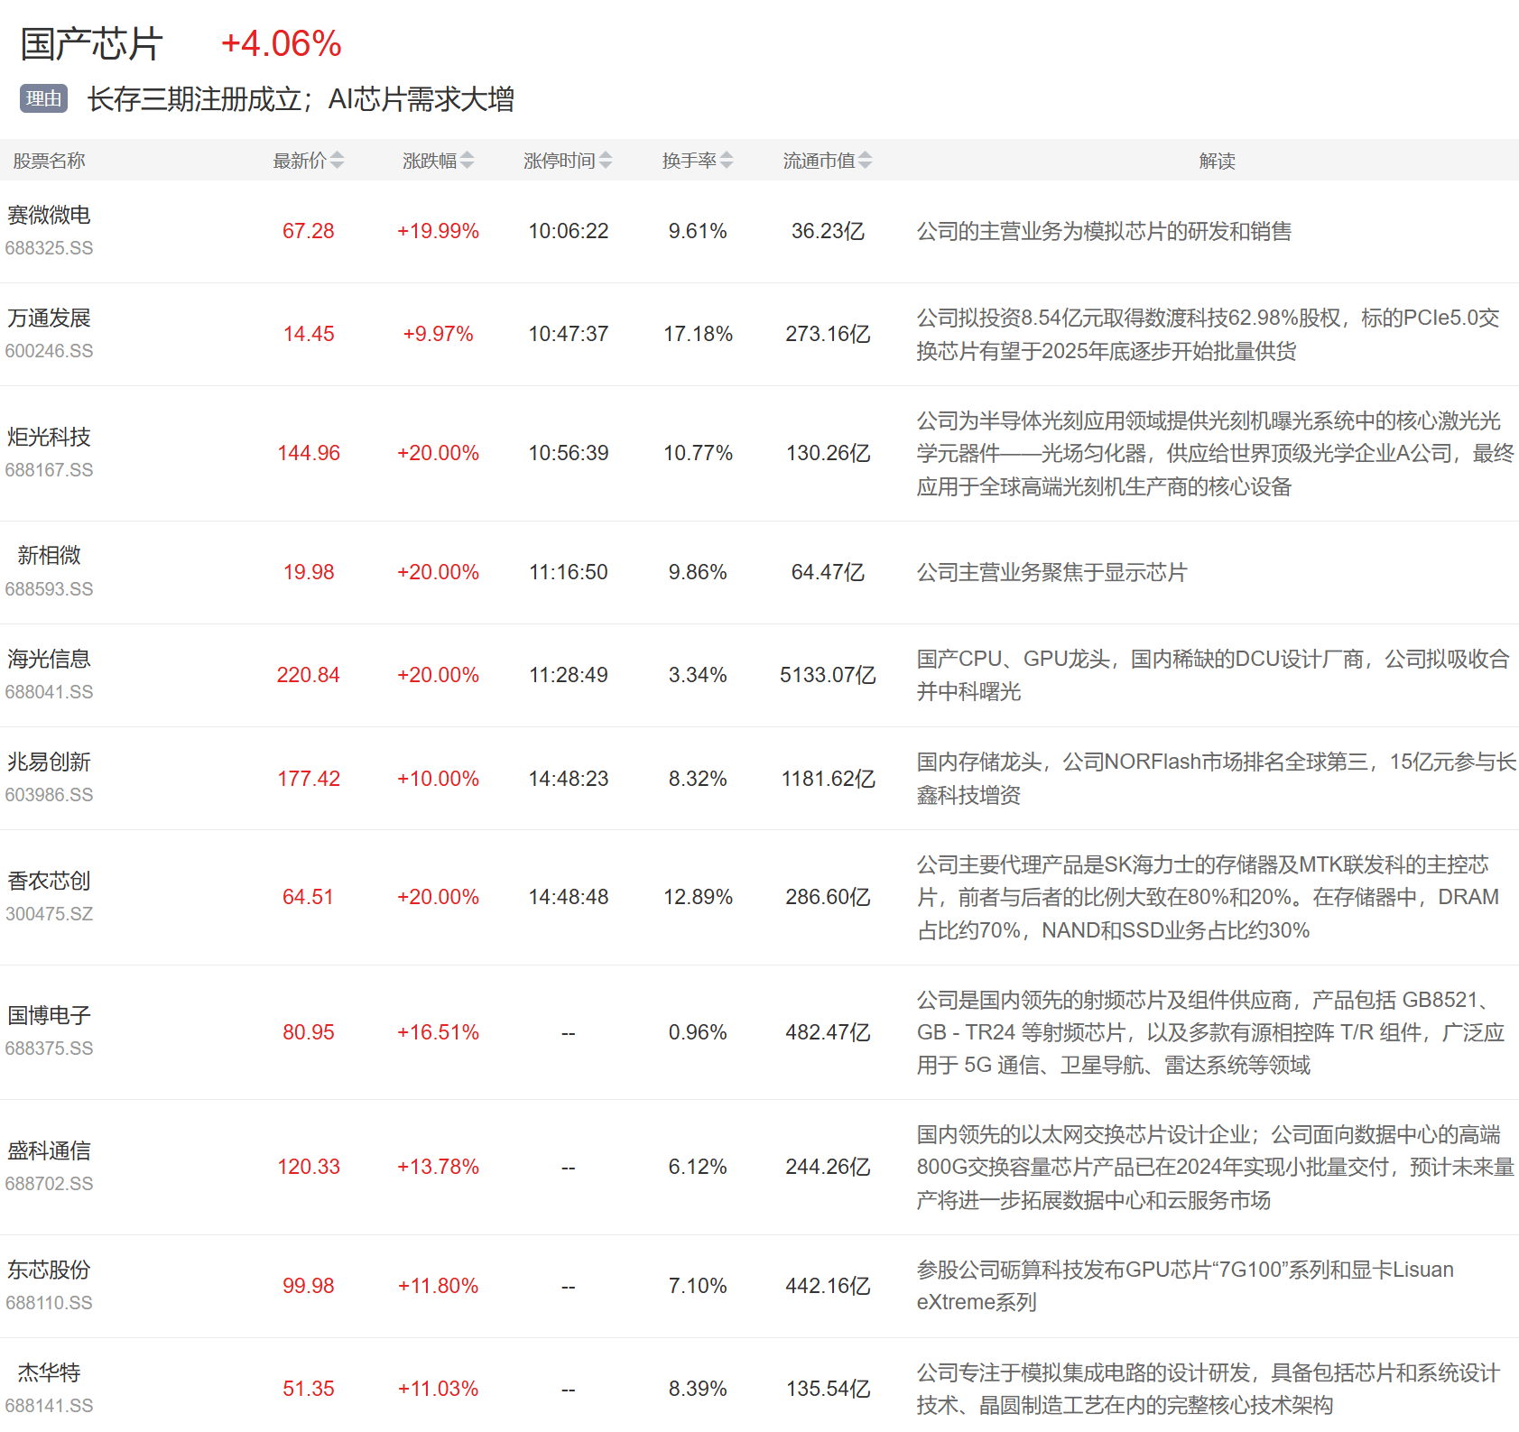Click limit-up time 10:47:37
Viewport: 1519px width, 1432px height.
click(x=569, y=334)
